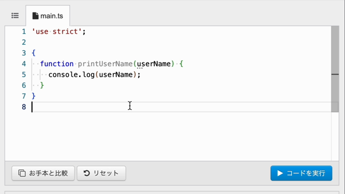Viewport: 345px width, 194px height.
Task: Click the copy icon in お手本と比較 button
Action: [x=22, y=174]
